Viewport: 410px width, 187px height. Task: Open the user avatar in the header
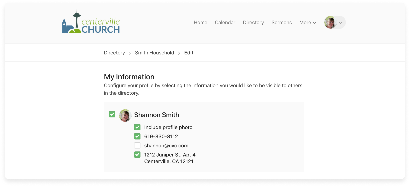pyautogui.click(x=330, y=22)
